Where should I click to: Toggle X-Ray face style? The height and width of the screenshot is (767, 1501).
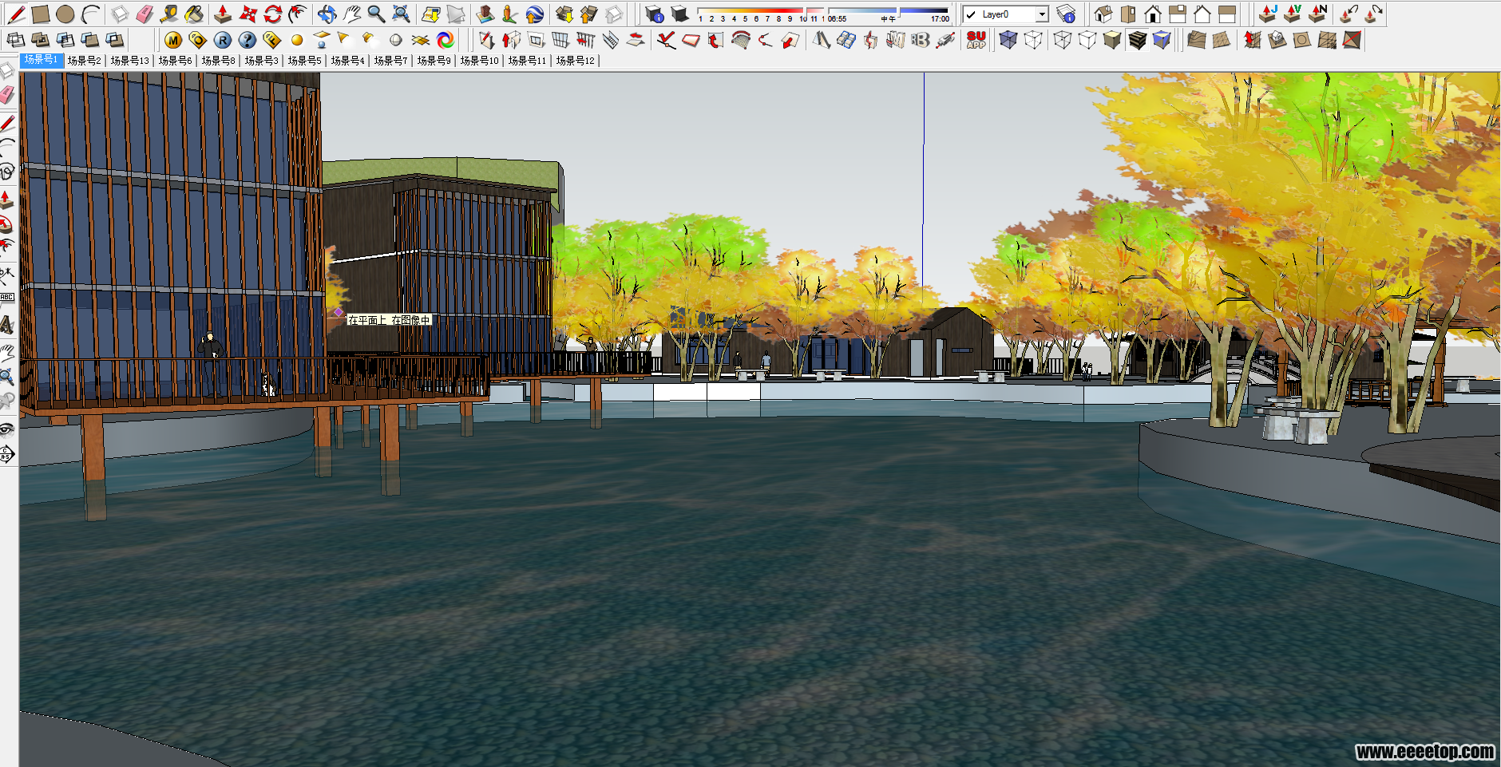1008,40
